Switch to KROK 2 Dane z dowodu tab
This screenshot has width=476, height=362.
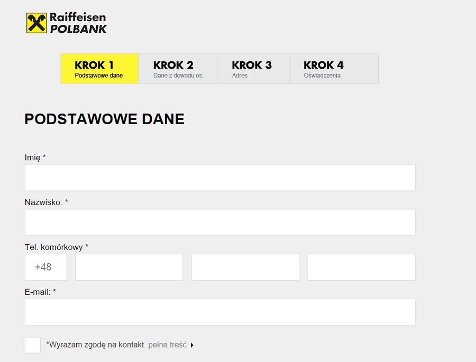[178, 69]
